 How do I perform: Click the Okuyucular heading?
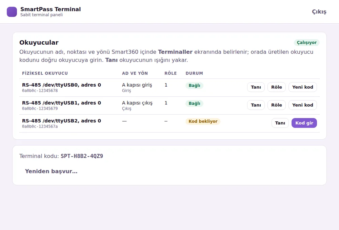[39, 43]
